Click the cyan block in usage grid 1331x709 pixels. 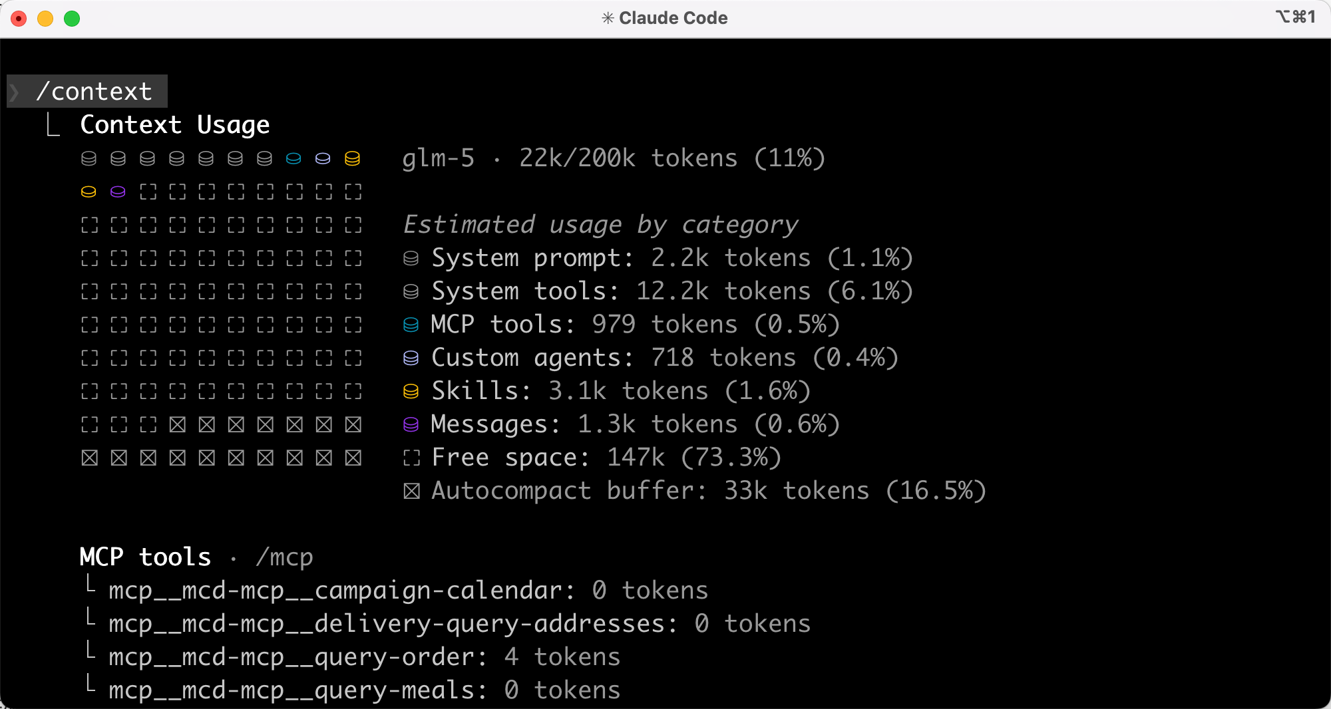[x=293, y=158]
